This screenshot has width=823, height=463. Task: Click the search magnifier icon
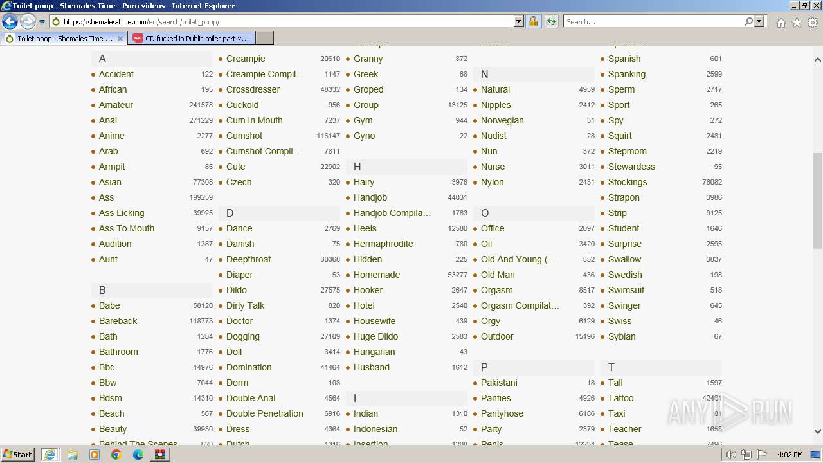(748, 22)
